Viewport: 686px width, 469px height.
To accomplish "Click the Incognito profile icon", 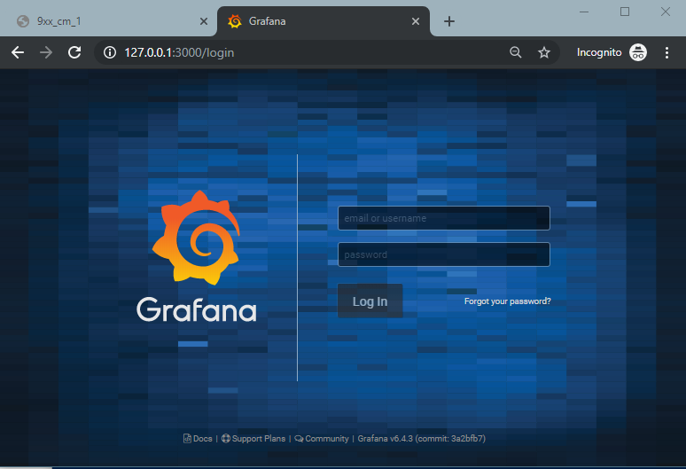I will click(x=638, y=52).
